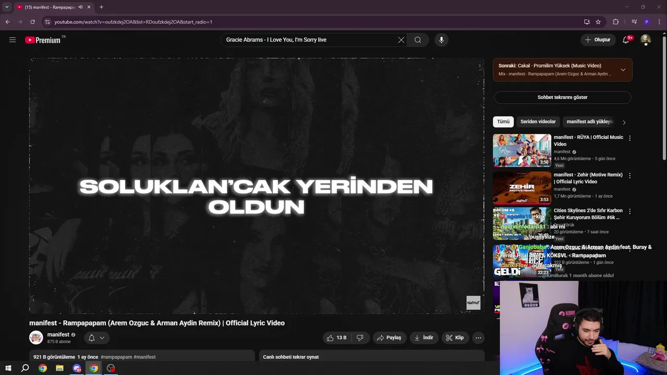Viewport: 667px width, 375px height.
Task: Go forward in browser history
Action: (20, 22)
